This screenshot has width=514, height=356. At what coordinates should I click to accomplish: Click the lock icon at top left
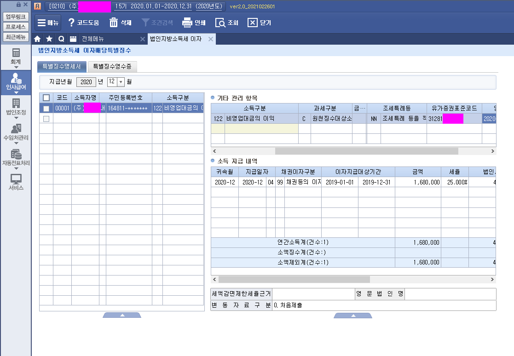point(19,4)
